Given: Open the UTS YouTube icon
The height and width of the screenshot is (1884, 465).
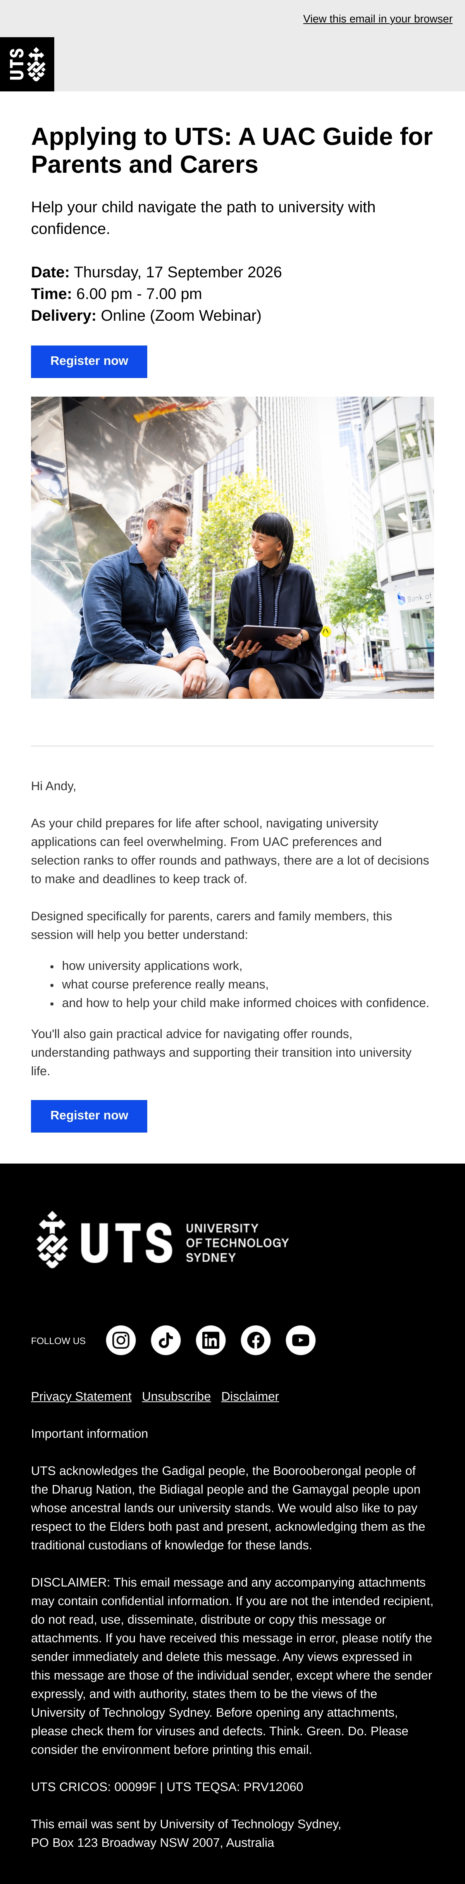Looking at the screenshot, I should tap(300, 1340).
